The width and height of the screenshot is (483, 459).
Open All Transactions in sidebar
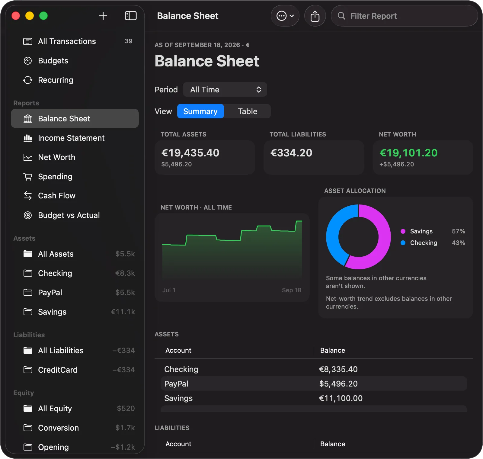click(75, 41)
